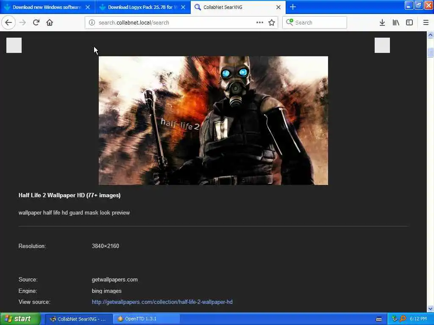Open the getwallpapers.com view source link
Image resolution: width=434 pixels, height=325 pixels.
[x=162, y=302]
